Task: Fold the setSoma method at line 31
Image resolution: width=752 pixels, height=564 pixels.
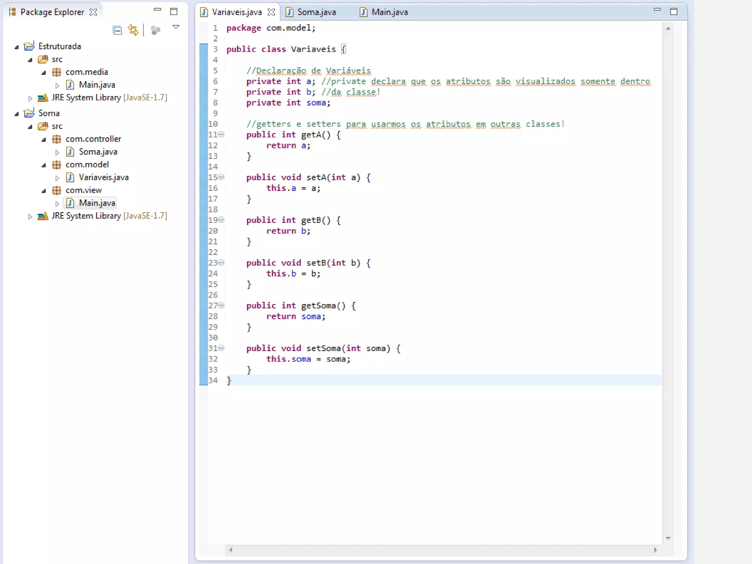Action: 221,348
